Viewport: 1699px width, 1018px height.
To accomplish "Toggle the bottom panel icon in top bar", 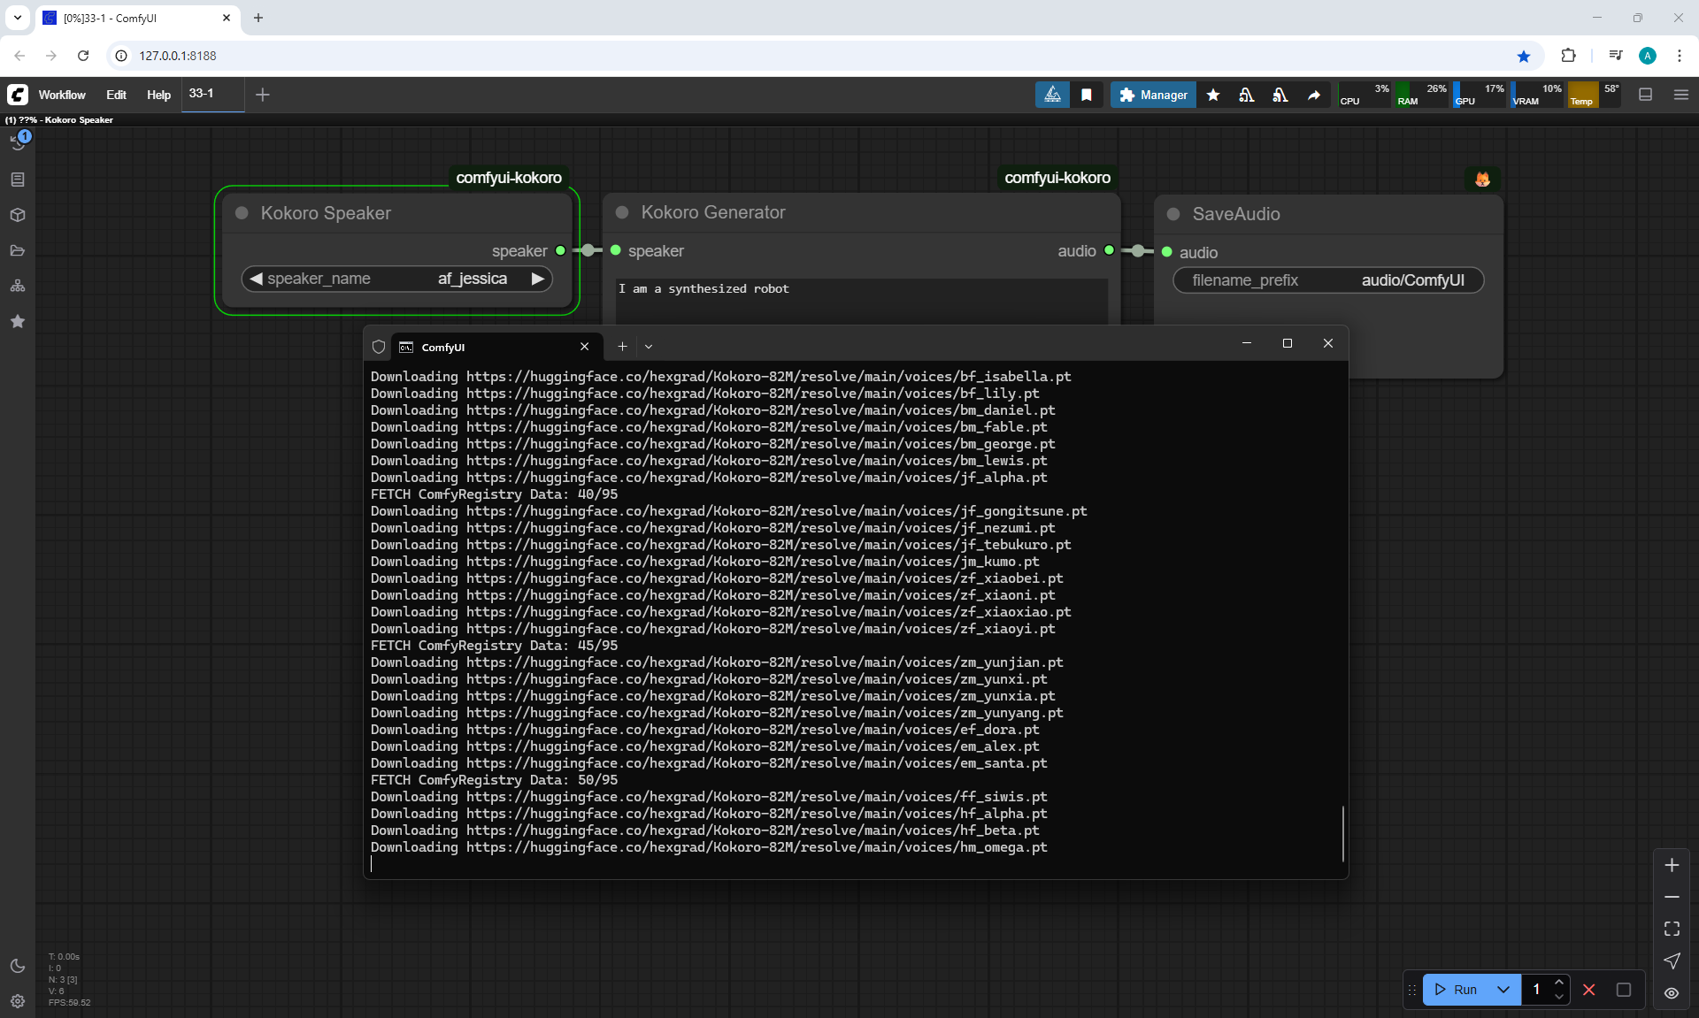I will 1646,95.
